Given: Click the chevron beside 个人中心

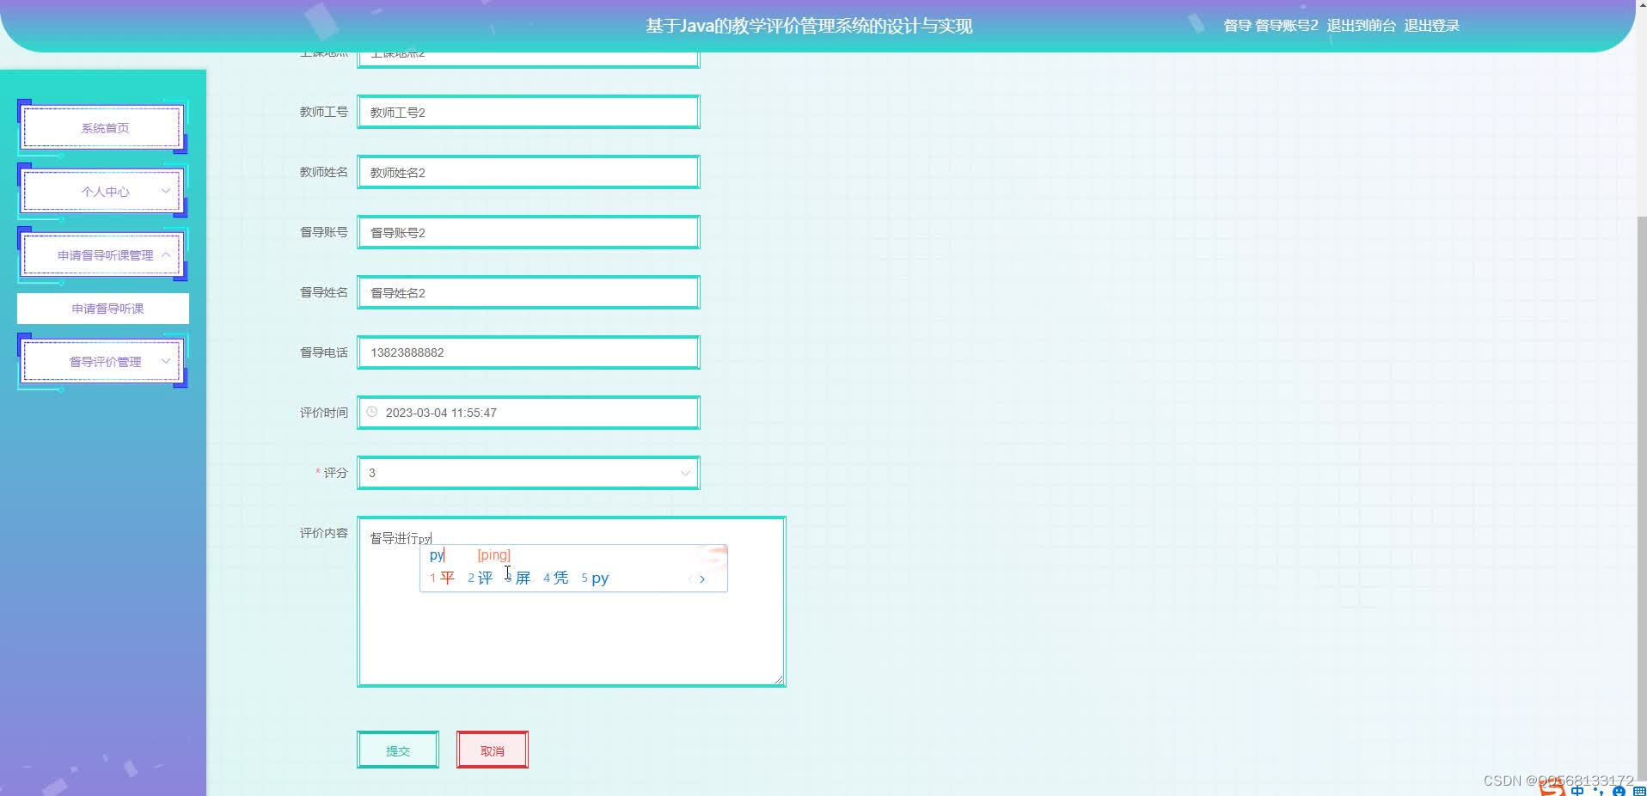Looking at the screenshot, I should point(165,191).
